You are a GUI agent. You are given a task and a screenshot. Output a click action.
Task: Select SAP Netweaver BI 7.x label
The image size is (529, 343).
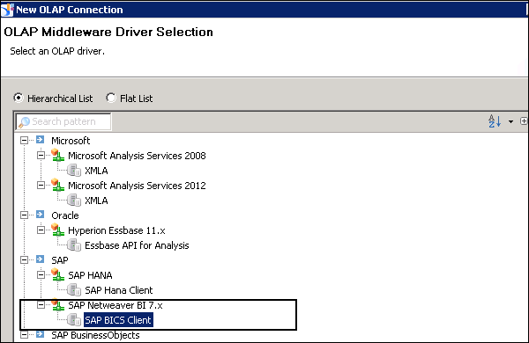115,305
